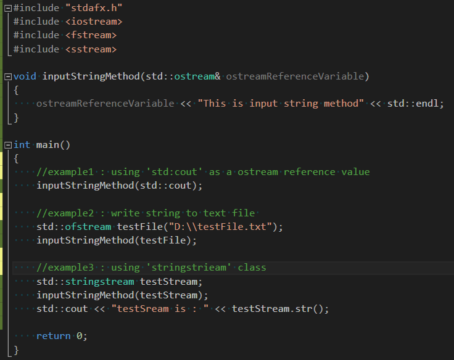Click "This is input string method" string
This screenshot has width=454, height=360.
point(281,104)
